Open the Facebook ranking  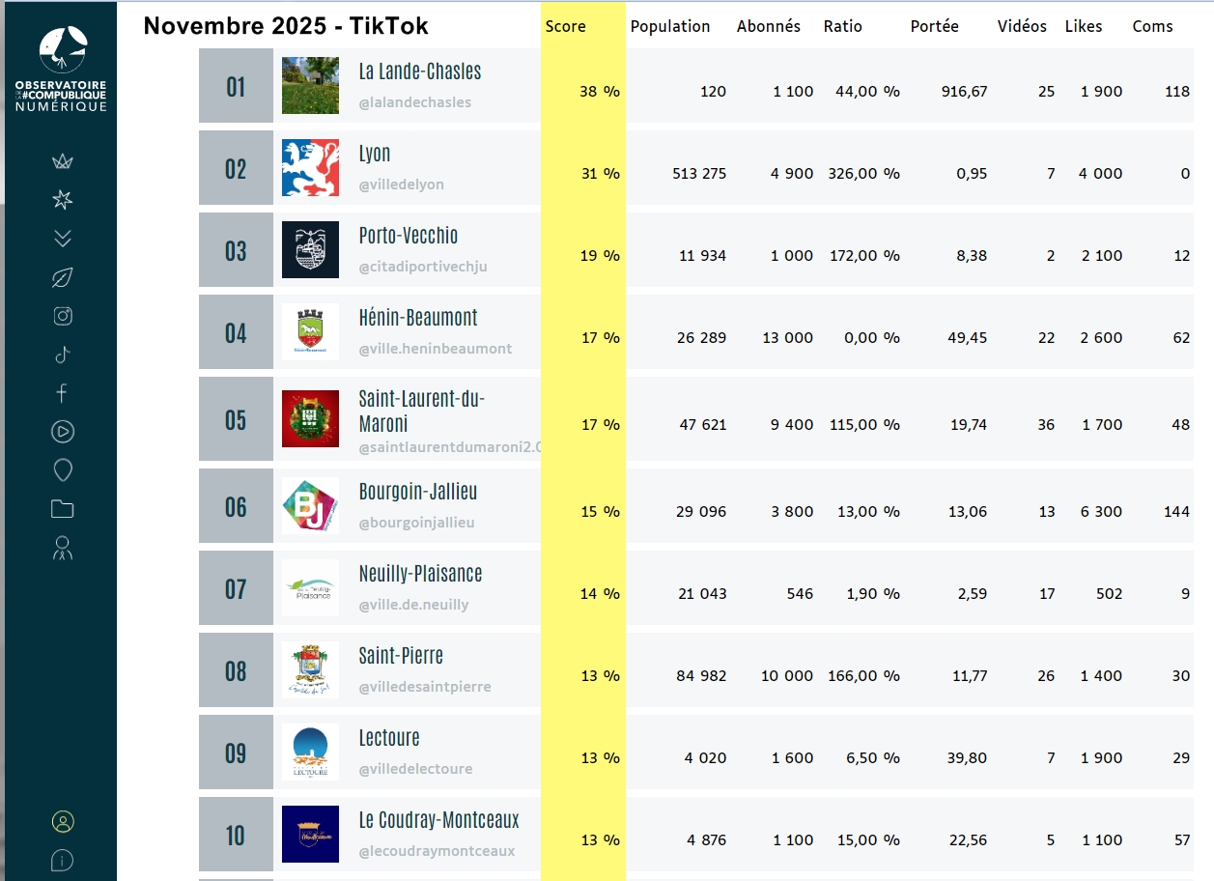tap(63, 393)
